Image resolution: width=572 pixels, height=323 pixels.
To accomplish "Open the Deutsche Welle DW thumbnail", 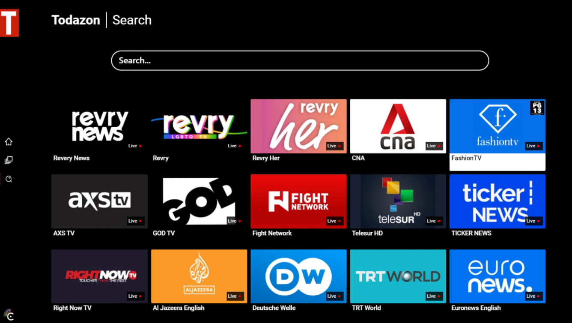I will click(298, 276).
